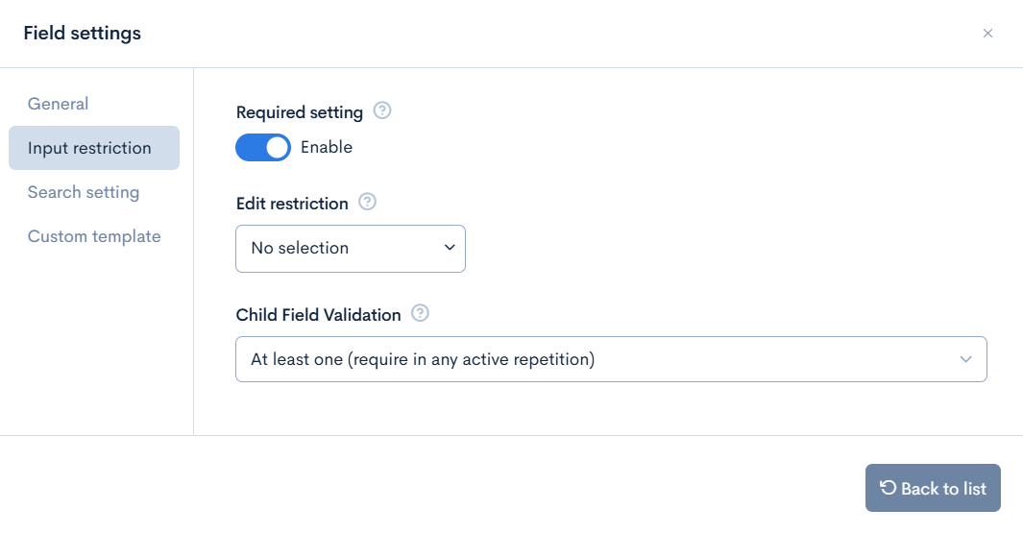Expand chevron on At least one dropdown
Image resolution: width=1023 pixels, height=533 pixels.
[965, 359]
